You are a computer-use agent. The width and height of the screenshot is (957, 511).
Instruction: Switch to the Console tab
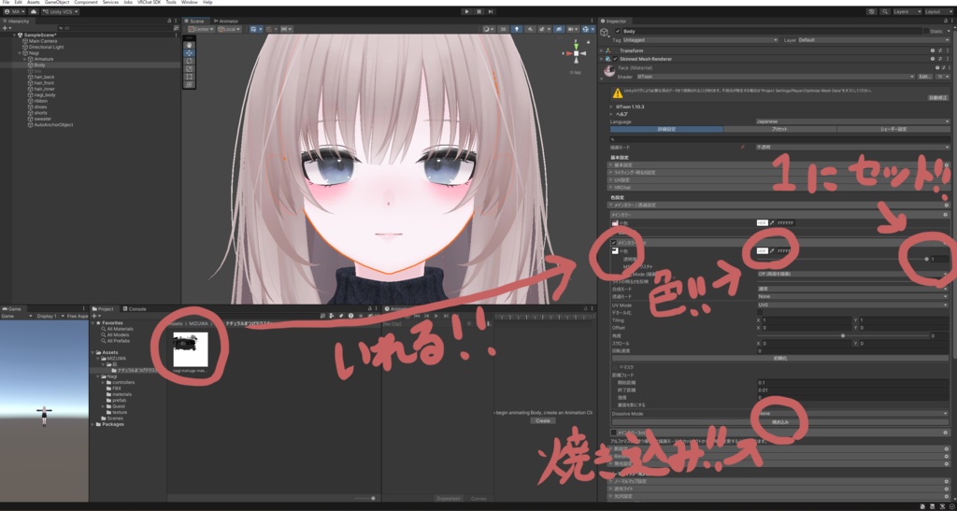[135, 309]
